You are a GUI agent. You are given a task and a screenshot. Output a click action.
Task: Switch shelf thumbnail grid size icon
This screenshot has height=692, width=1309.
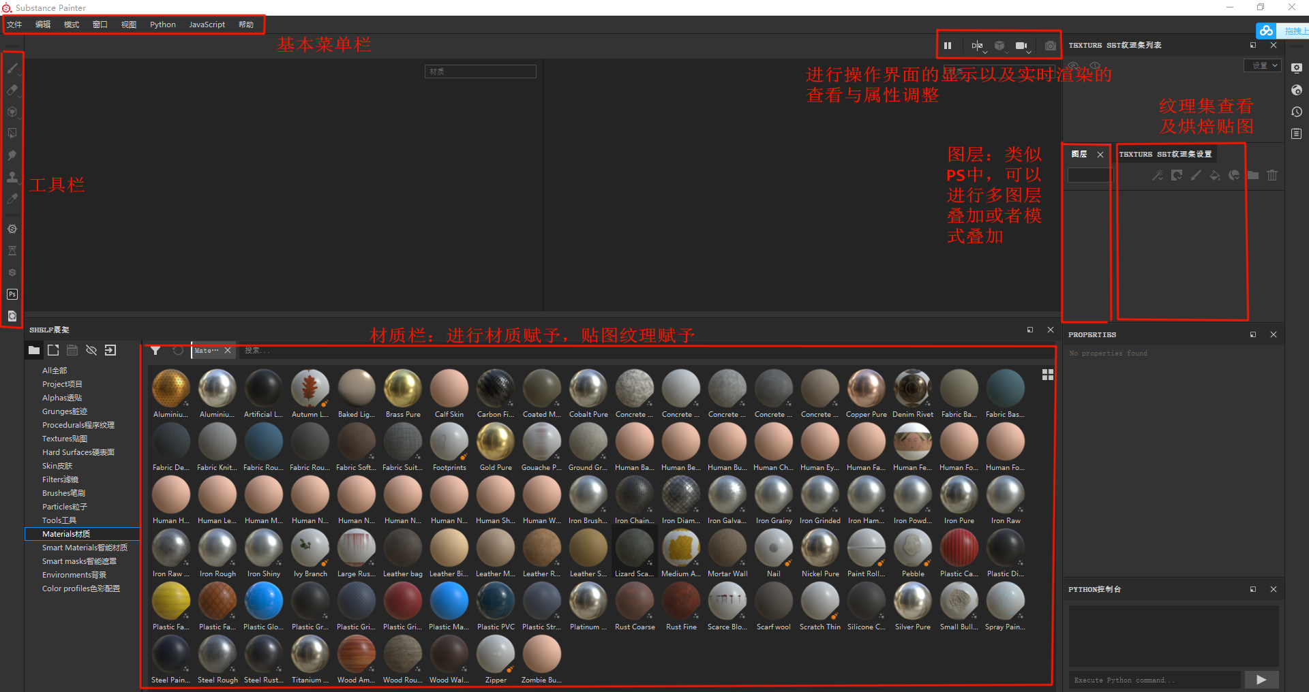(1048, 375)
